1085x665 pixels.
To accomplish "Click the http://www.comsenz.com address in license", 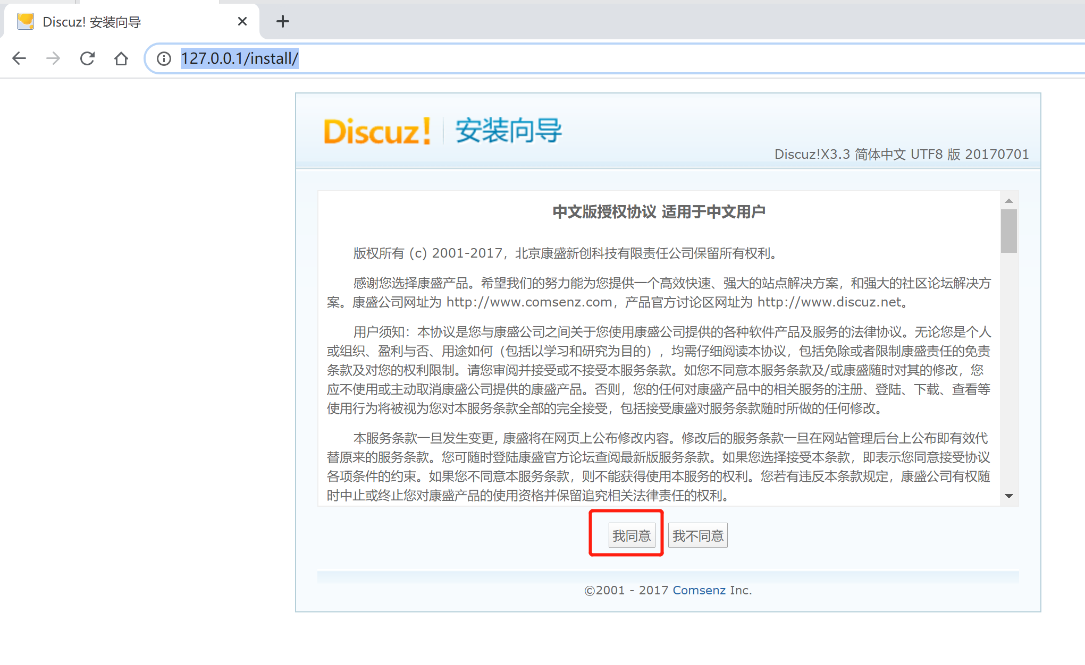I will (528, 302).
